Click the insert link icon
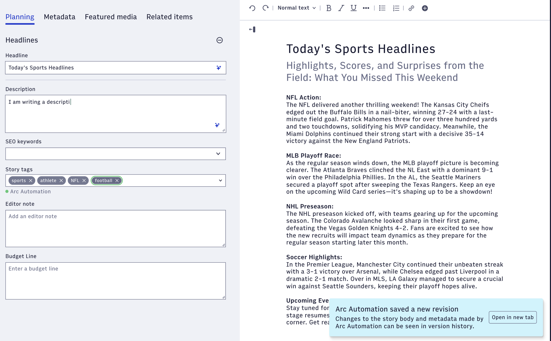Viewport: 551px width, 341px height. 411,8
